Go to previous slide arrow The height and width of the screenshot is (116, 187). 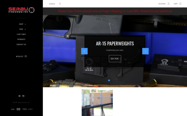click(84, 51)
